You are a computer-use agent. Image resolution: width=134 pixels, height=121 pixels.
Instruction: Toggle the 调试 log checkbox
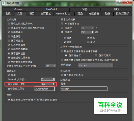(x=88, y=42)
